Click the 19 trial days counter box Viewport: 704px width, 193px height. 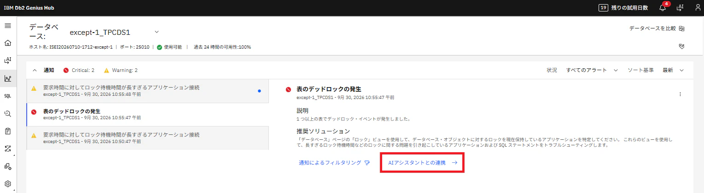(603, 7)
